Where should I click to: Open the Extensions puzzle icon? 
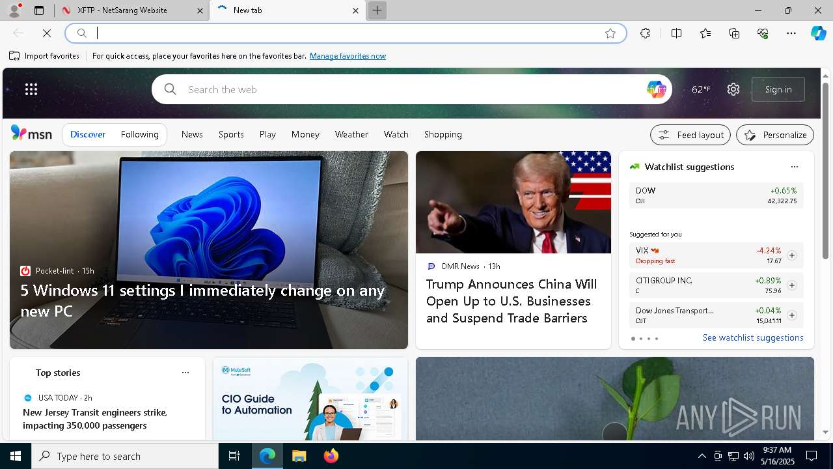[x=645, y=33]
